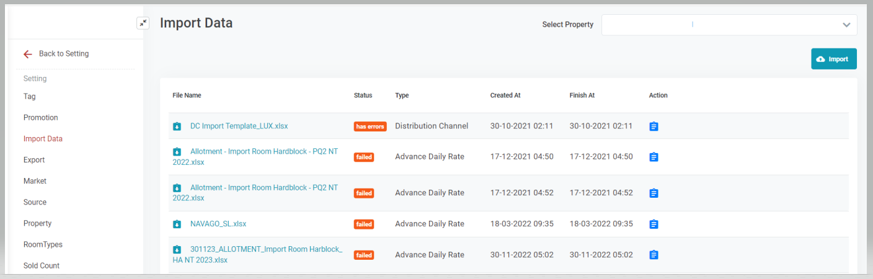Click the back arrow beside Back to Setting
Screen dimensions: 873x279
click(27, 54)
